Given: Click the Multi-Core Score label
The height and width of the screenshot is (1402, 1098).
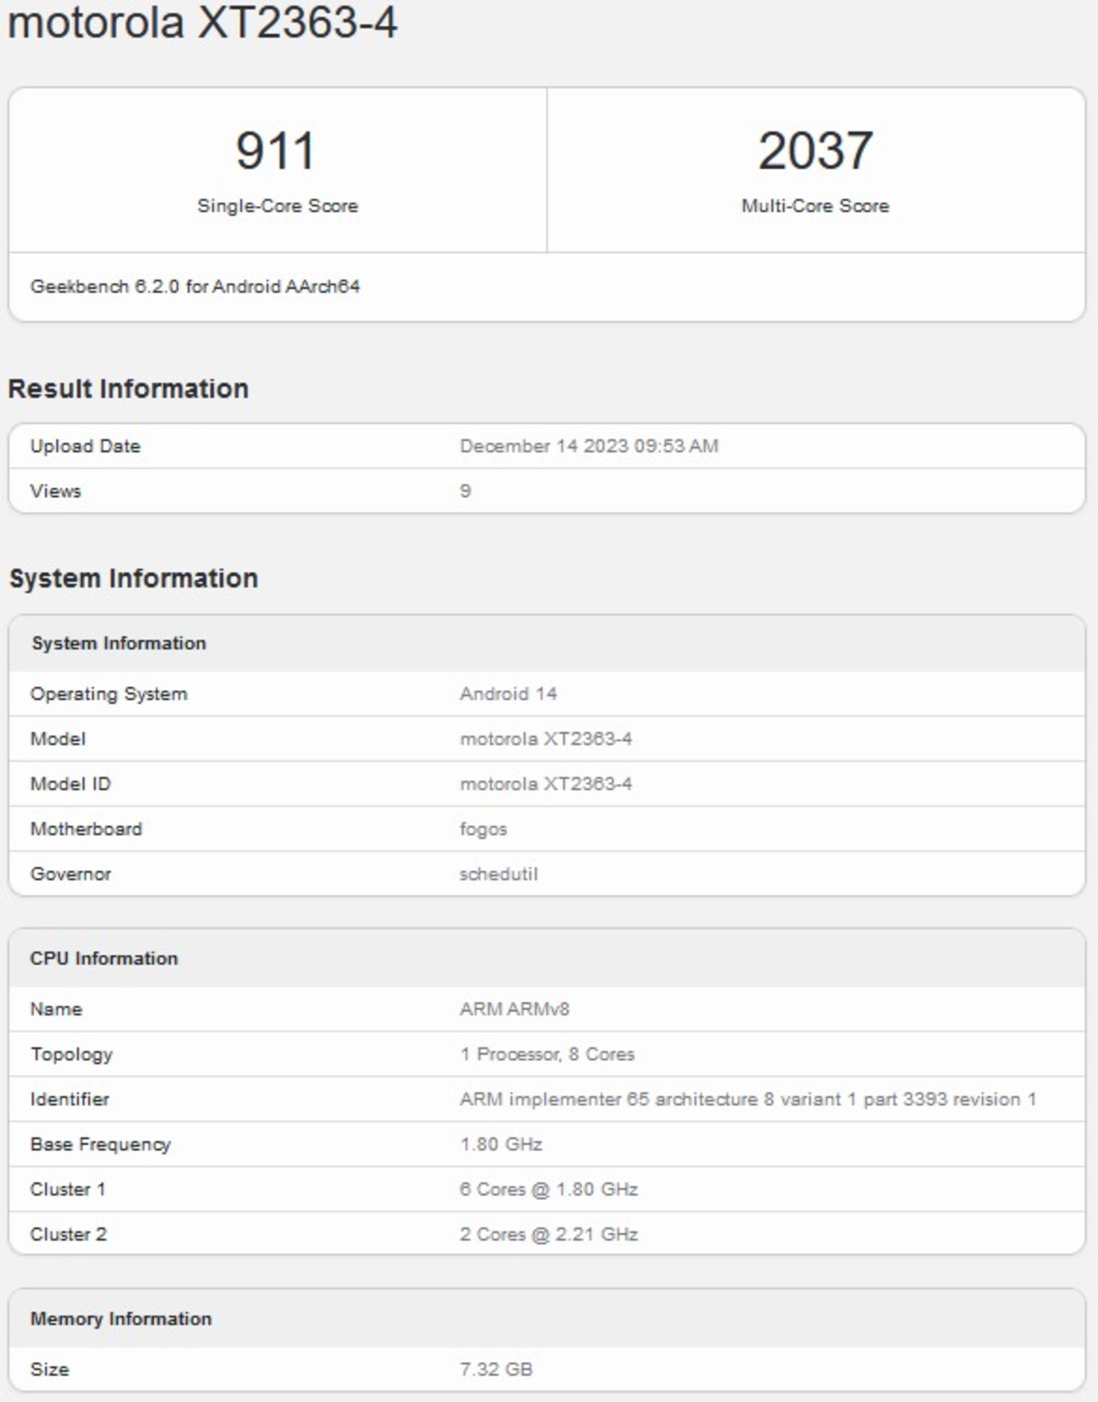Looking at the screenshot, I should coord(815,206).
